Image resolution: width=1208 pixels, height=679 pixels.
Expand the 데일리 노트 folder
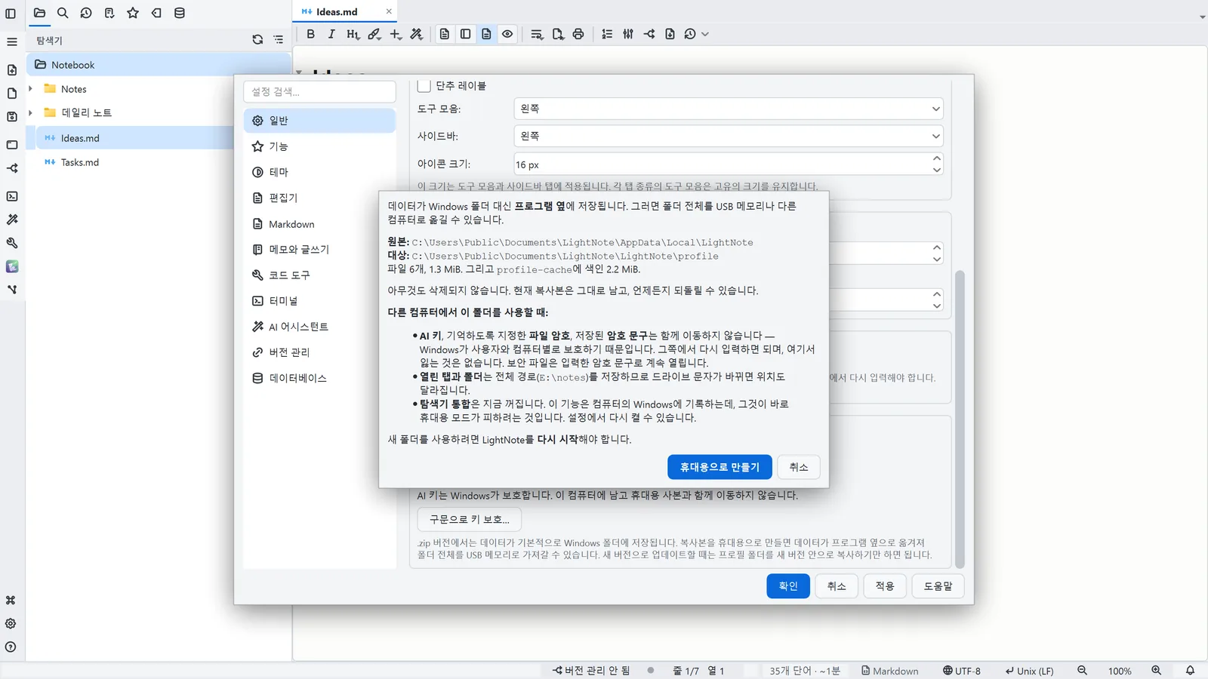pos(30,112)
